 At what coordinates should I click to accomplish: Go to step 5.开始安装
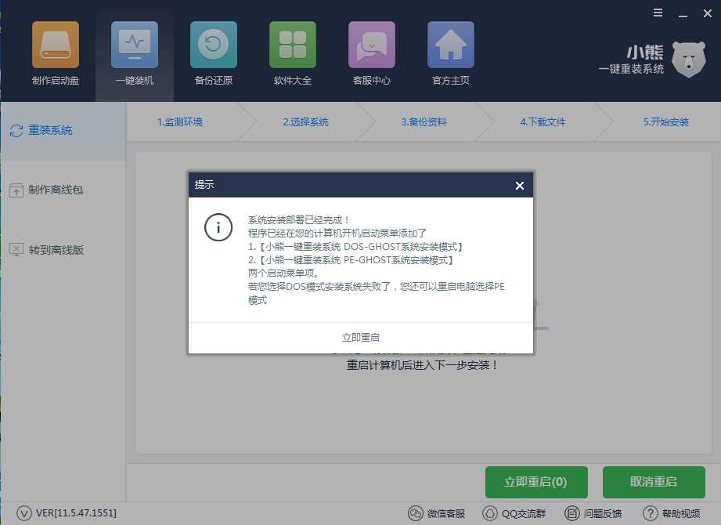click(x=666, y=122)
